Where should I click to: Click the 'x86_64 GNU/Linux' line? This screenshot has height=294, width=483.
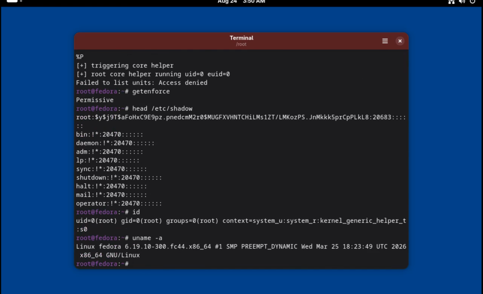[109, 255]
